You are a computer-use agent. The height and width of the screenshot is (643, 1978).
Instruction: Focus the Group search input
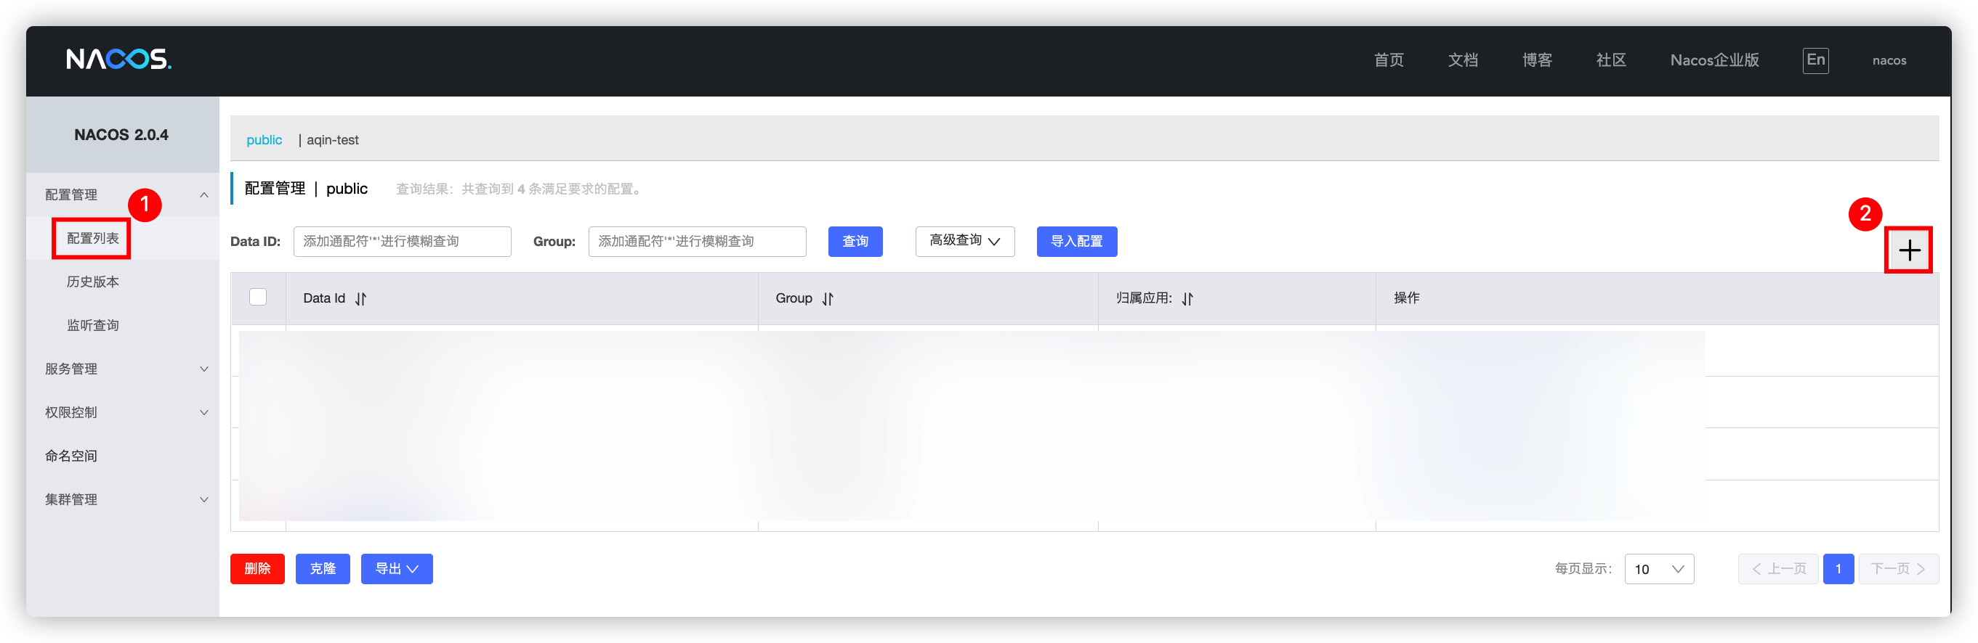tap(697, 241)
